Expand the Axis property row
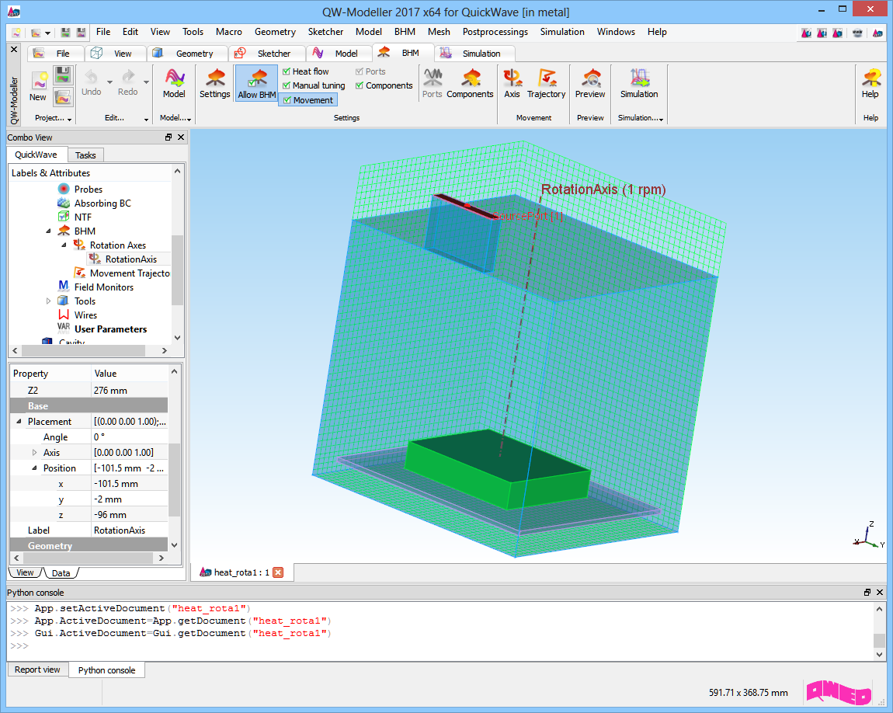The height and width of the screenshot is (713, 893). [34, 452]
